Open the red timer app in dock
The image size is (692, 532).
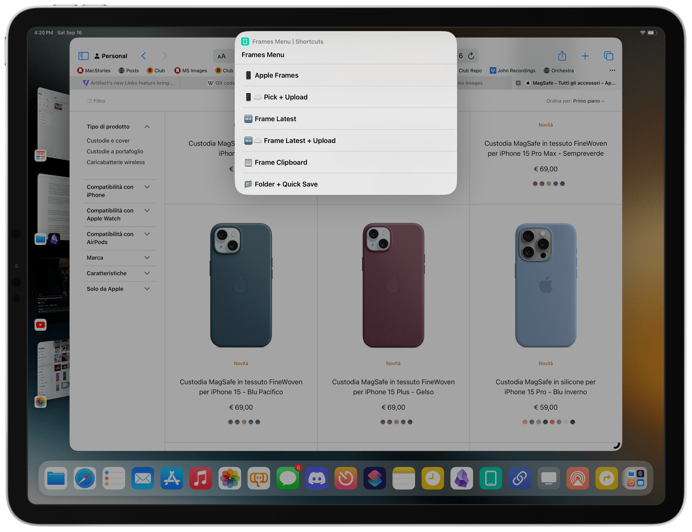[x=346, y=478]
